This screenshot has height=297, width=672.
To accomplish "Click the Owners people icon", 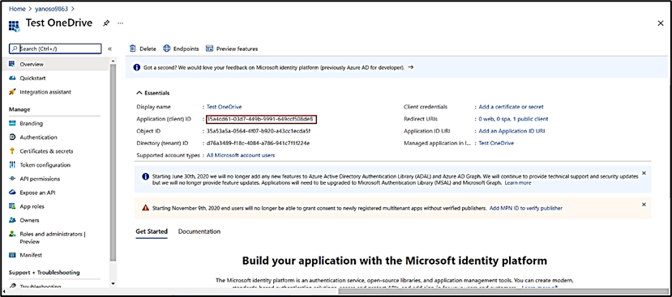I will pos(12,220).
